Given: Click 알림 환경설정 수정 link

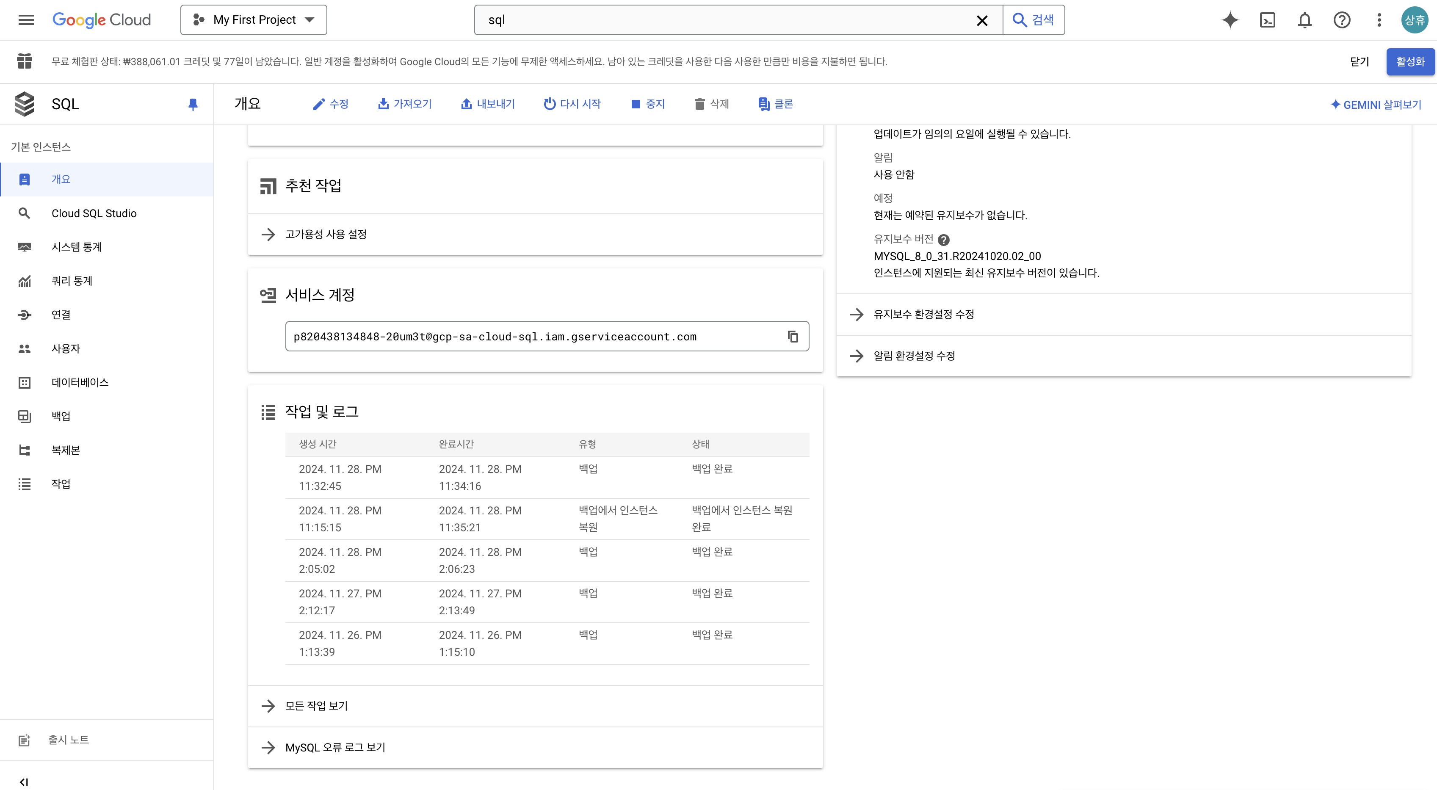Looking at the screenshot, I should click(x=1124, y=355).
